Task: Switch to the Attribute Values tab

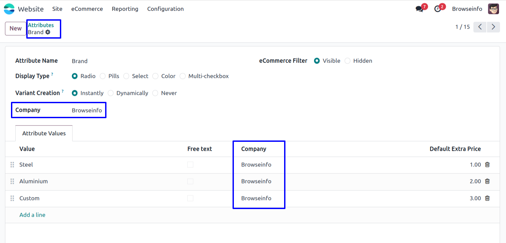Action: [44, 133]
